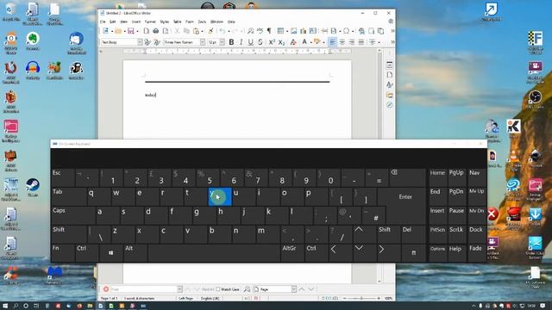
Task: Open the Paste icon dropdown arrow
Action: (202, 31)
